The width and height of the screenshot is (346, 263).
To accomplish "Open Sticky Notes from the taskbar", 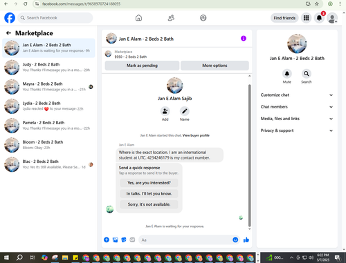I will click(x=75, y=257).
